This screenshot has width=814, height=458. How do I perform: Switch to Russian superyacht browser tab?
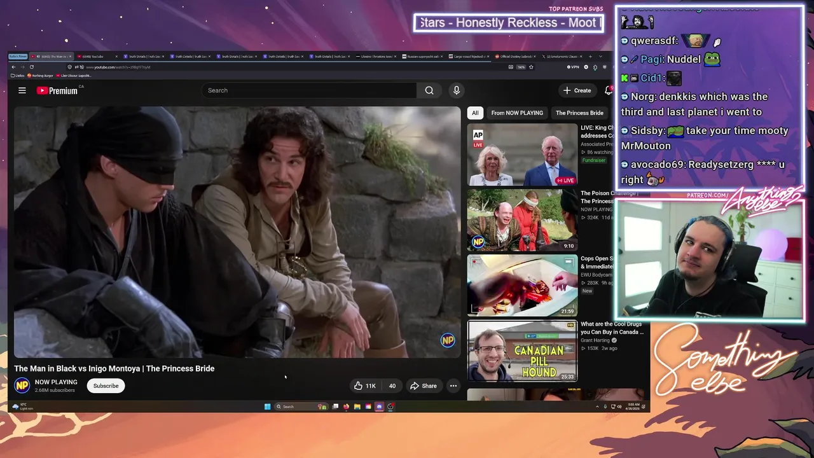(422, 56)
